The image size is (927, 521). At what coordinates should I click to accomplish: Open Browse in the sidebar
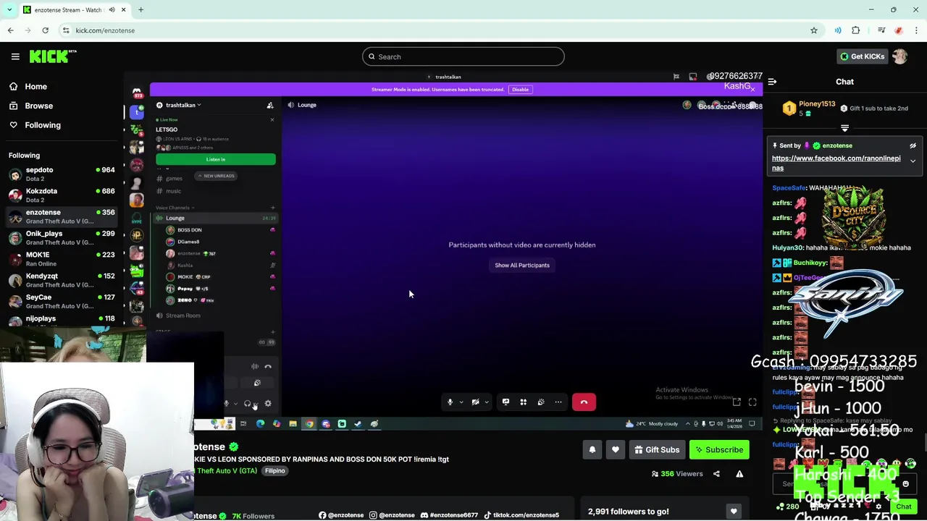38,106
